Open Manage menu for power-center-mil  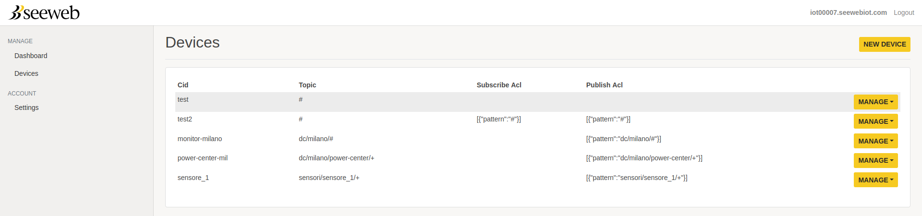coord(875,160)
